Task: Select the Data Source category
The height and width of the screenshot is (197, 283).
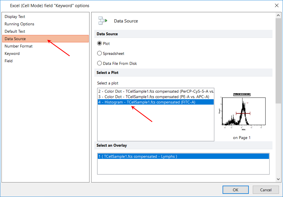Action: click(x=46, y=39)
